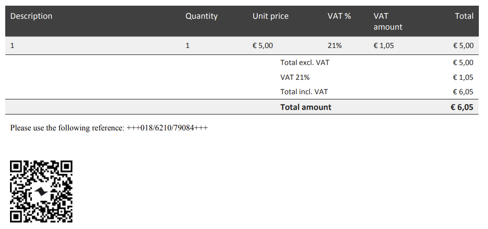Select the € 5,00 unit price cell
Viewport: 488px width, 229px height.
pos(263,45)
